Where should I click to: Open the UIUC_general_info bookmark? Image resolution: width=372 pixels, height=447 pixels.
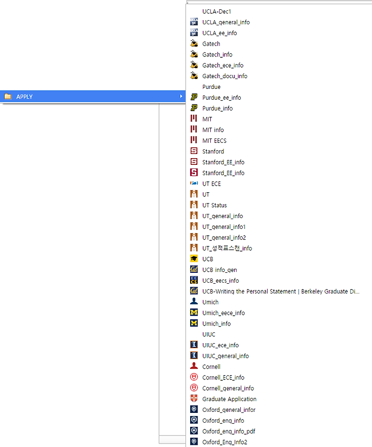[x=225, y=356]
